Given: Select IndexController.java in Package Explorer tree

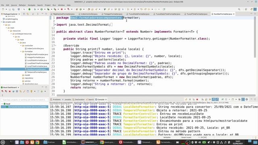Looking at the screenshot, I should click(35, 48).
